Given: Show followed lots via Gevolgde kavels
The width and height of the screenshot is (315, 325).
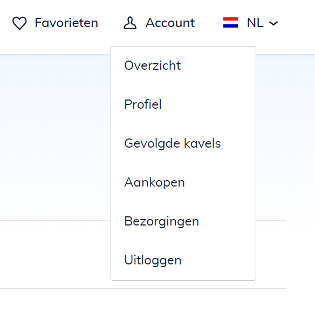Looking at the screenshot, I should [183, 143].
